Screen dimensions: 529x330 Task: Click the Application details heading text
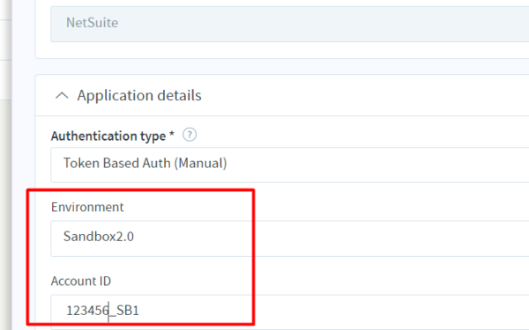[139, 95]
